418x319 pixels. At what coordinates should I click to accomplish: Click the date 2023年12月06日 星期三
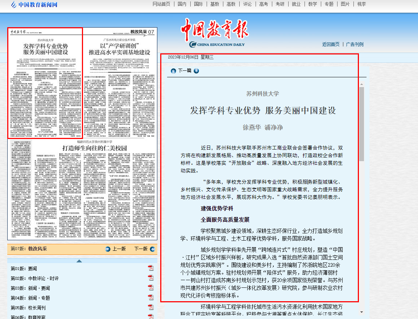tap(191, 57)
